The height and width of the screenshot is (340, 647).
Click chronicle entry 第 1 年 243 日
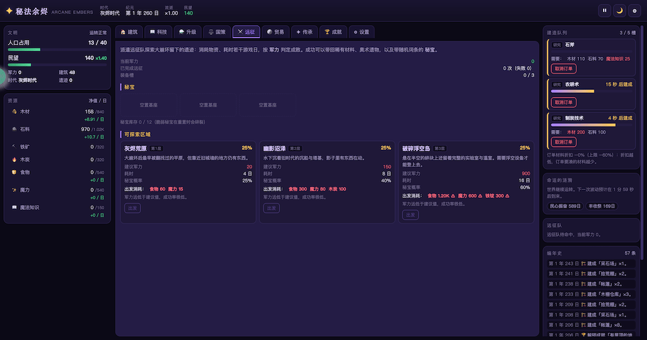pyautogui.click(x=591, y=263)
